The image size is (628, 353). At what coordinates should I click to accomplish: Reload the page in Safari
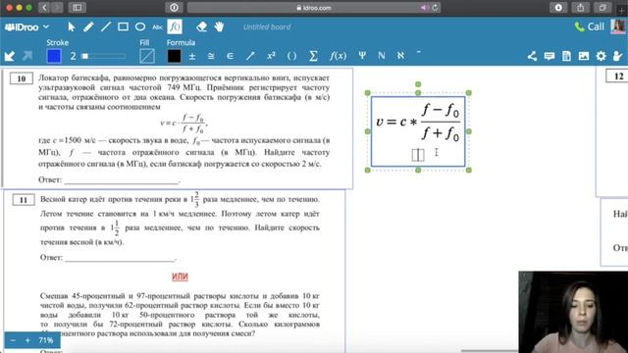(x=435, y=8)
